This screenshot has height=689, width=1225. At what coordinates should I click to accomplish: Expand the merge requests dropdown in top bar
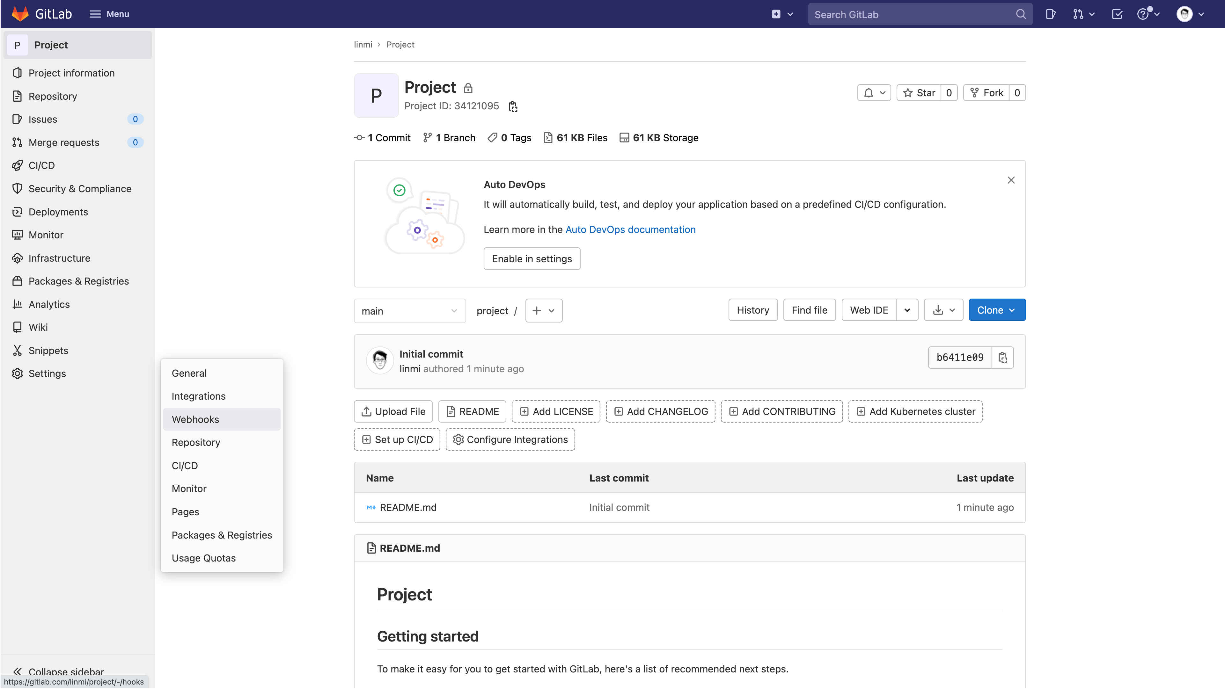[x=1083, y=14]
